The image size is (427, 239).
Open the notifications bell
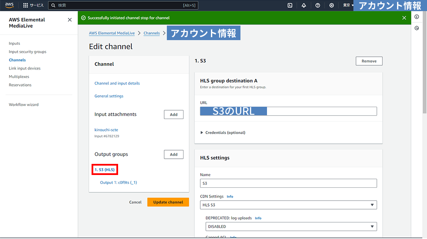pos(304,5)
